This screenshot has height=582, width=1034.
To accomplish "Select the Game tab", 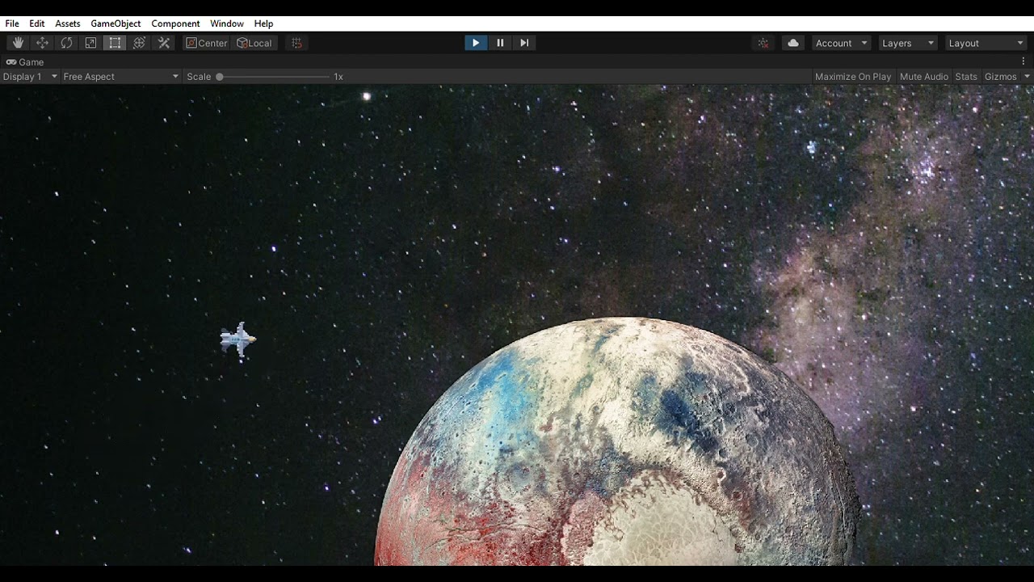I will [25, 62].
